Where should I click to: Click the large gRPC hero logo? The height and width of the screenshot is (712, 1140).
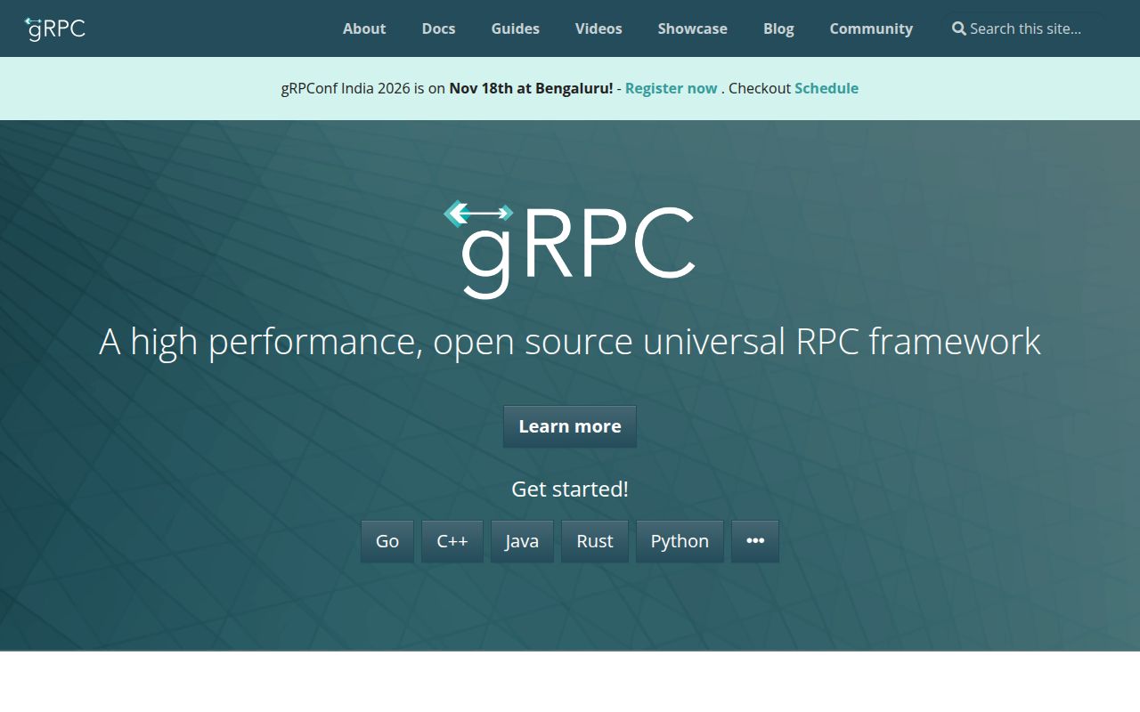[569, 249]
